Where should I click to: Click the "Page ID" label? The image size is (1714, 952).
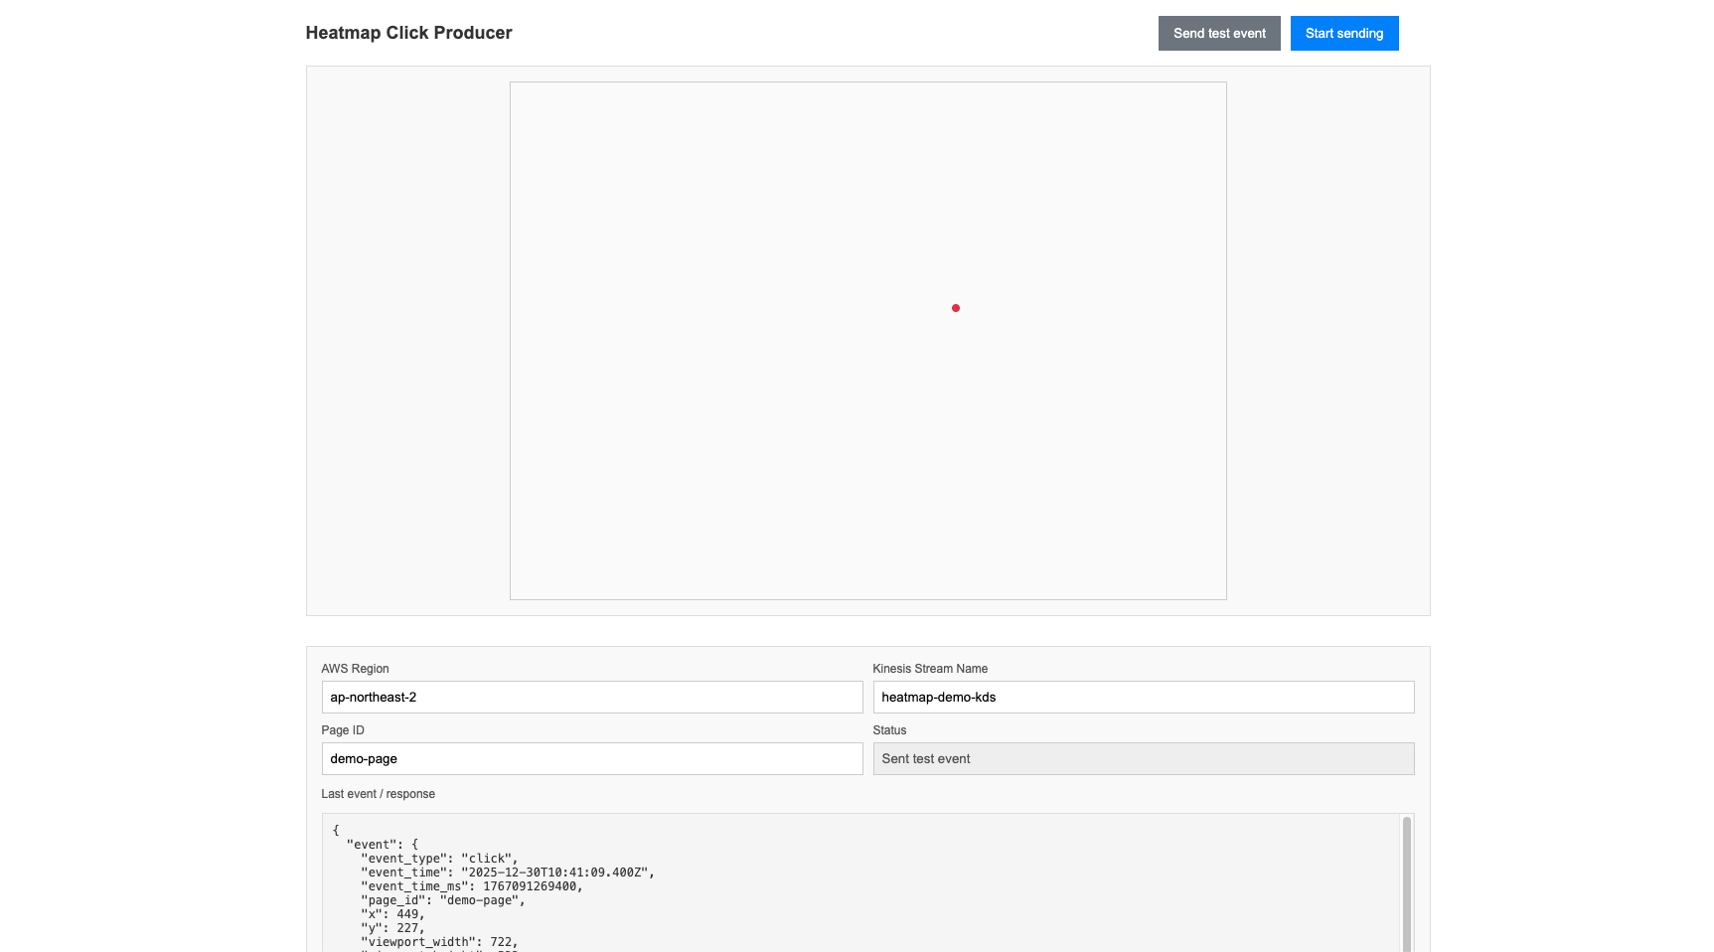(343, 730)
